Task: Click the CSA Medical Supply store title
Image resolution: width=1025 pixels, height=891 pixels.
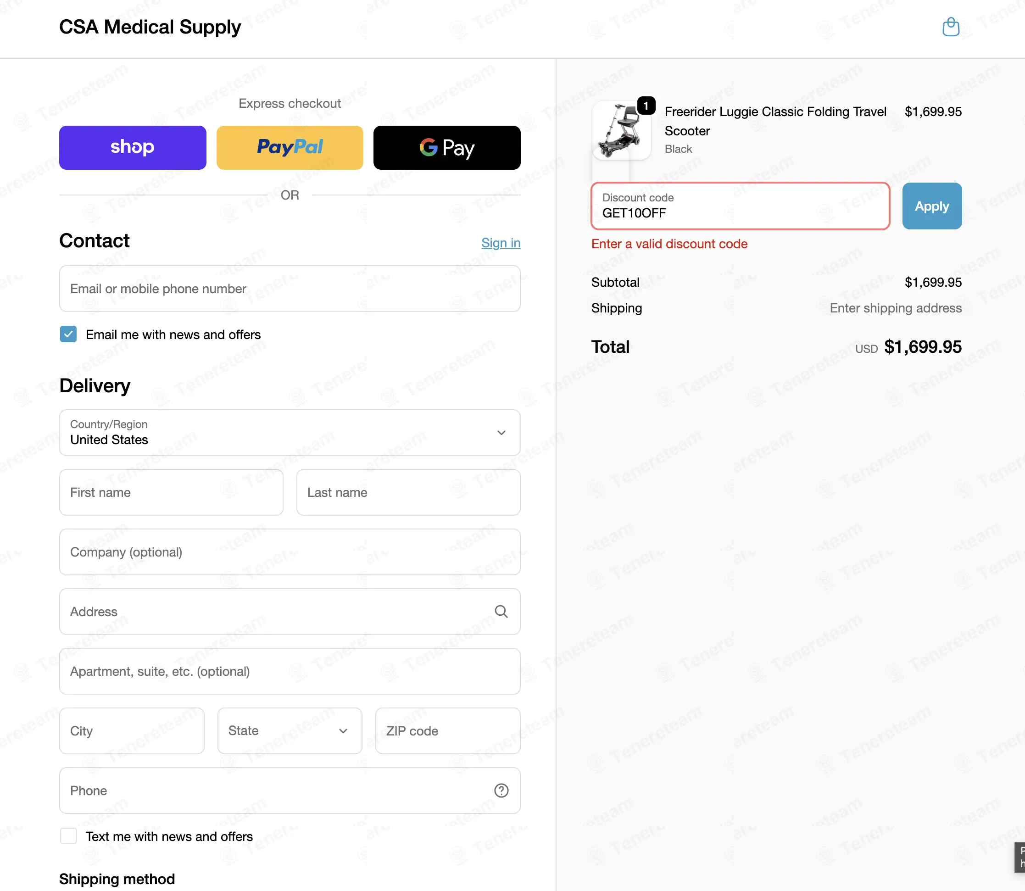Action: click(x=150, y=27)
